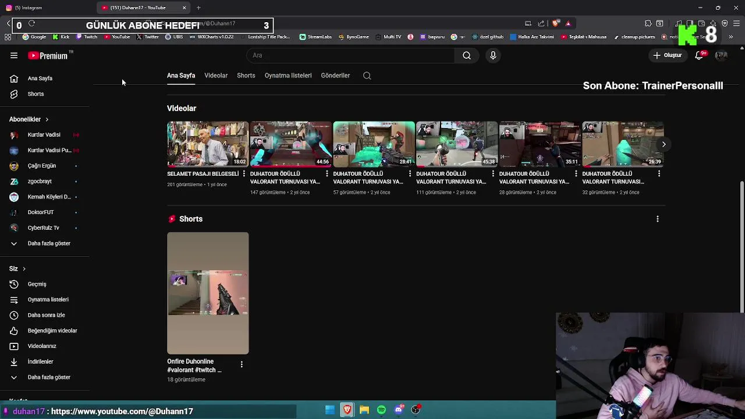Open the Kick bookmark
This screenshot has height=419, width=745.
point(61,37)
